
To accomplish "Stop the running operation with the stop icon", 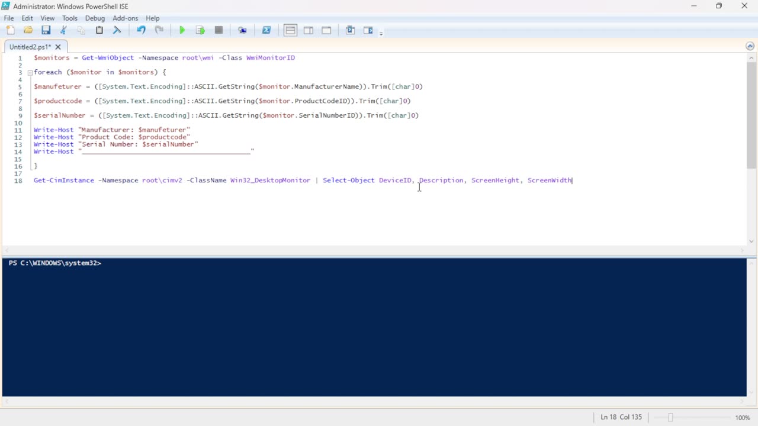I will point(219,30).
